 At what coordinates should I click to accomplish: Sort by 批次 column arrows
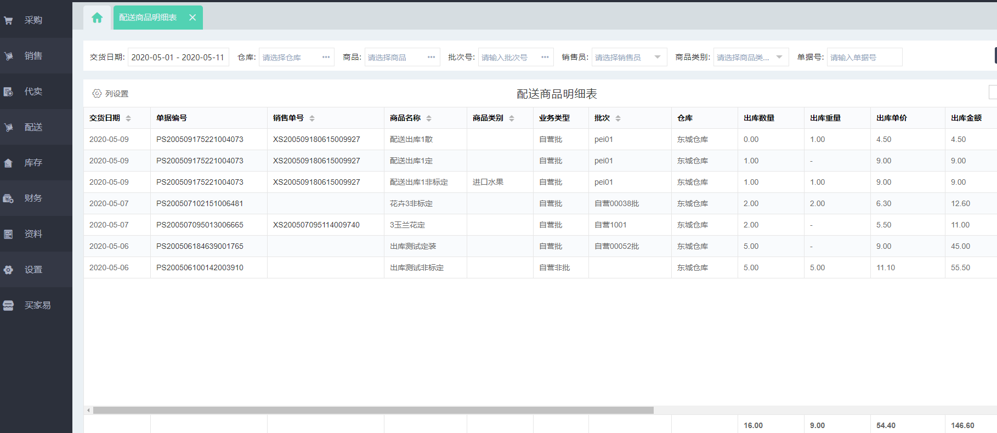coord(618,118)
